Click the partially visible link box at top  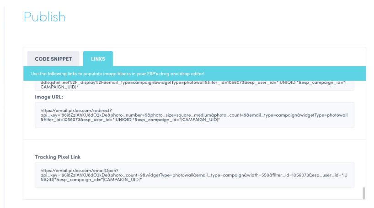click(x=194, y=84)
